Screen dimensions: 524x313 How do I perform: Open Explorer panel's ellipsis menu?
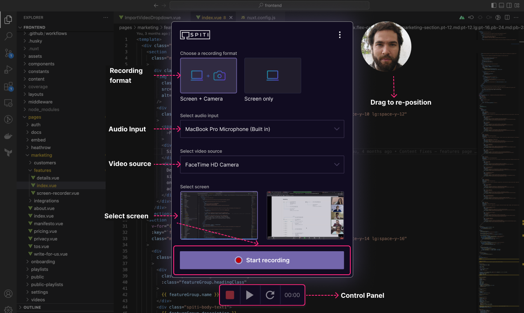[x=106, y=18]
